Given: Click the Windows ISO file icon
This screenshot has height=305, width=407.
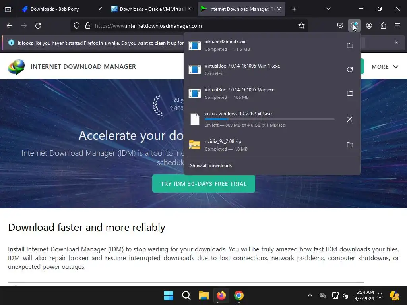Looking at the screenshot, I should click(195, 119).
